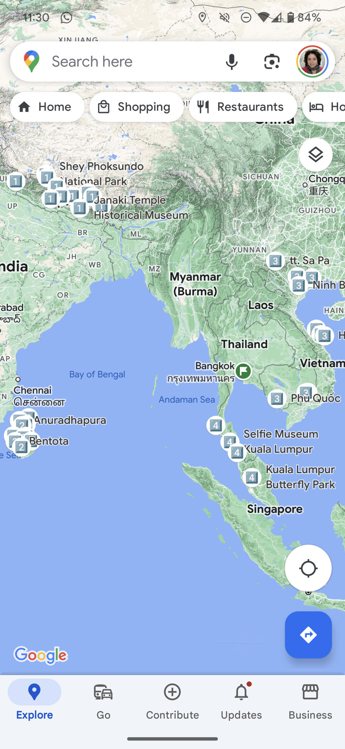Open the map layers selector
This screenshot has width=345, height=749.
pos(315,154)
